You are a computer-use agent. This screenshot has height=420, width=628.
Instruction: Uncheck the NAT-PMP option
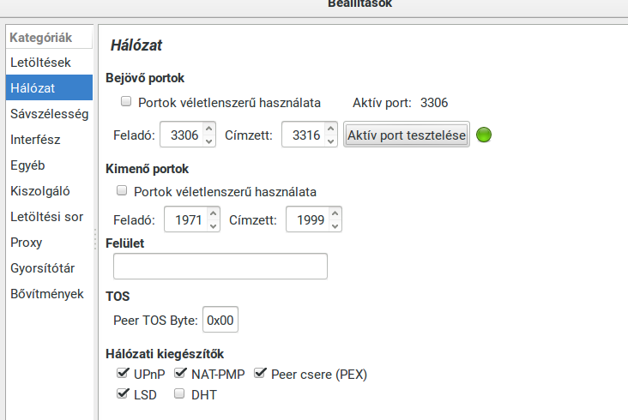(181, 374)
